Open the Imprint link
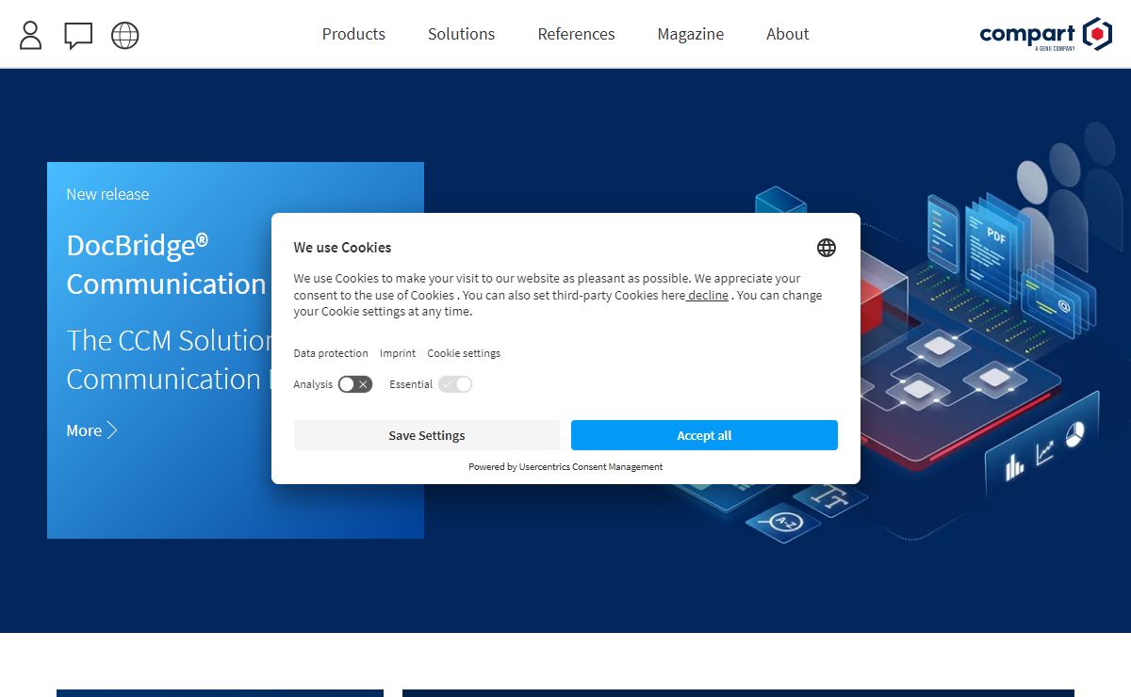 [398, 353]
